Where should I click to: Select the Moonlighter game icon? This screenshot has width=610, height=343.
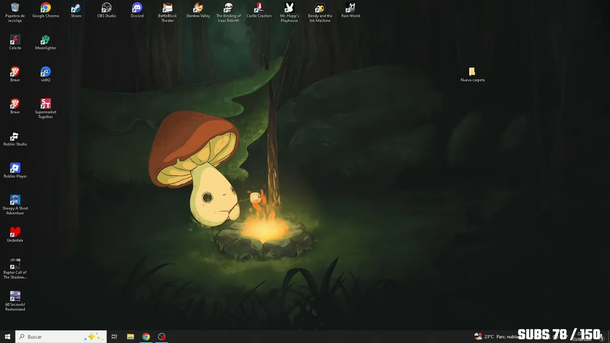[x=46, y=42]
